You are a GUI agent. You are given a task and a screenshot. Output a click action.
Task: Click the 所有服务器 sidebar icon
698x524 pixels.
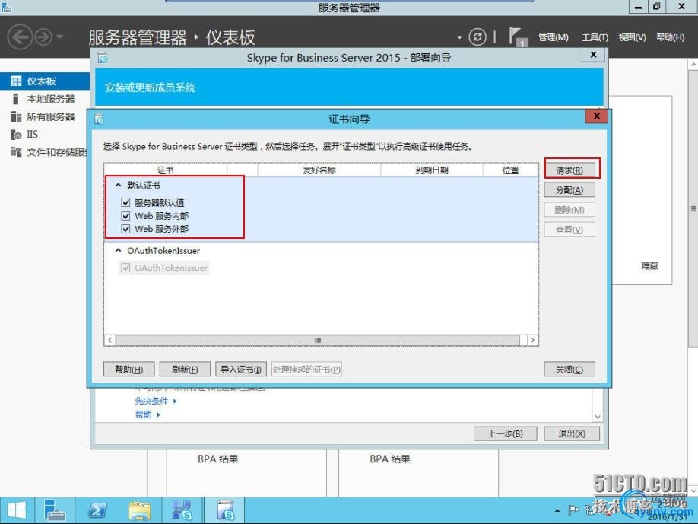[x=16, y=116]
